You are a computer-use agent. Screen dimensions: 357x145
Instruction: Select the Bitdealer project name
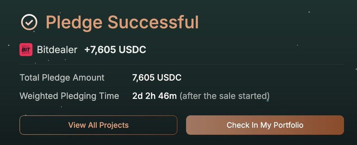tap(57, 50)
